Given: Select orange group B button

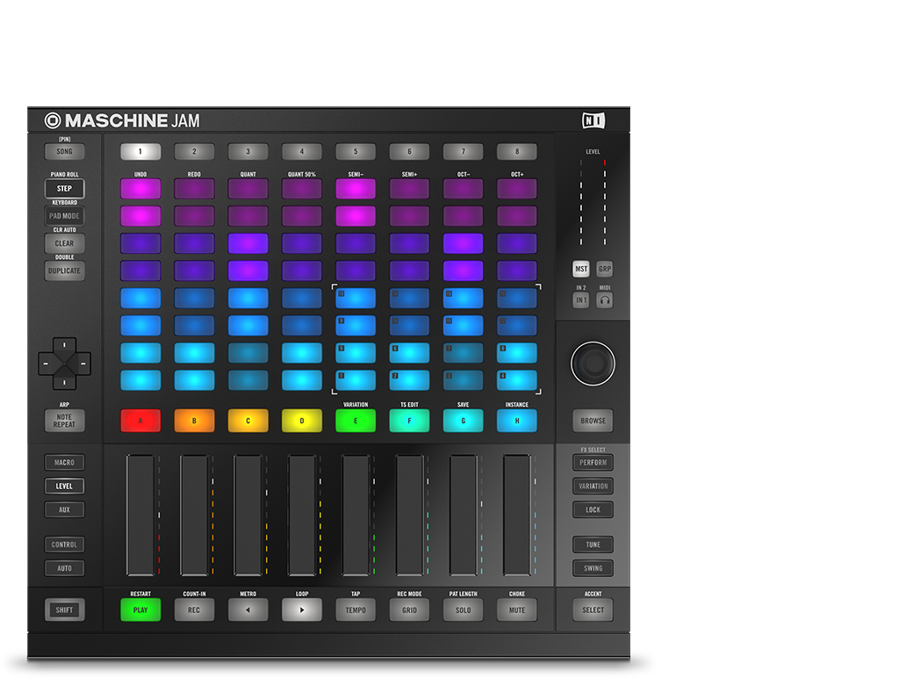Looking at the screenshot, I should pyautogui.click(x=194, y=421).
